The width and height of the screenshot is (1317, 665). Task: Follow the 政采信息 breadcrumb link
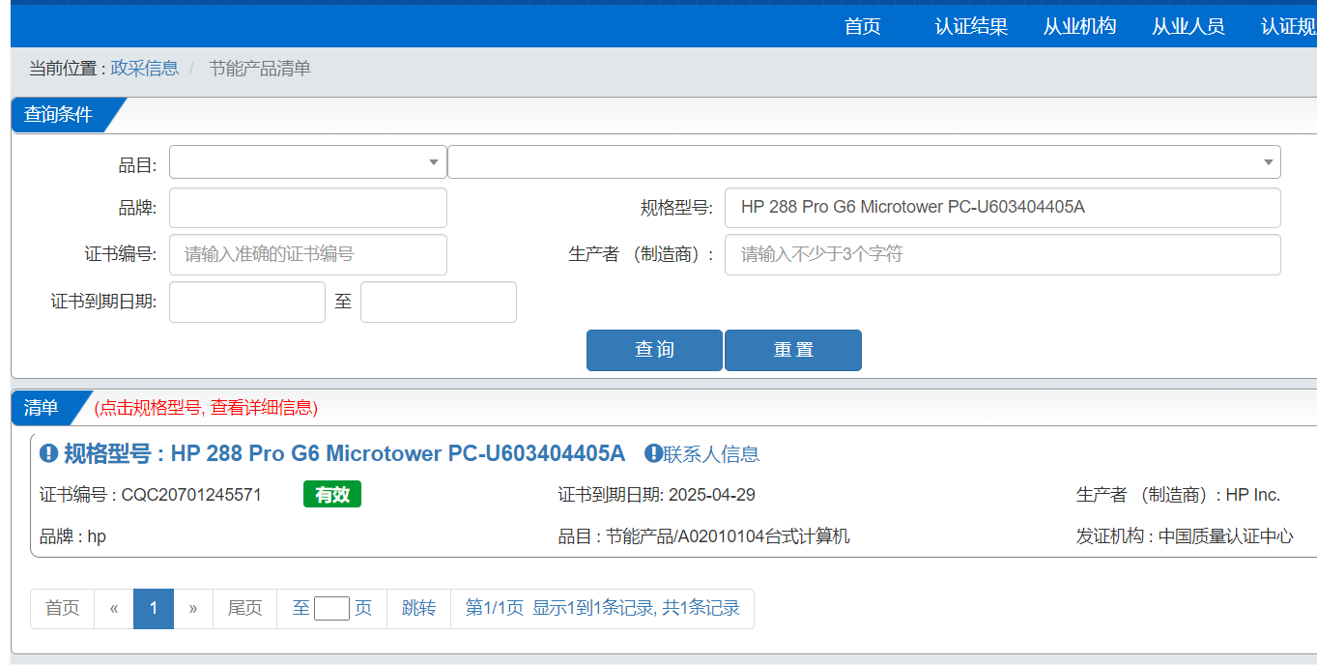[145, 69]
